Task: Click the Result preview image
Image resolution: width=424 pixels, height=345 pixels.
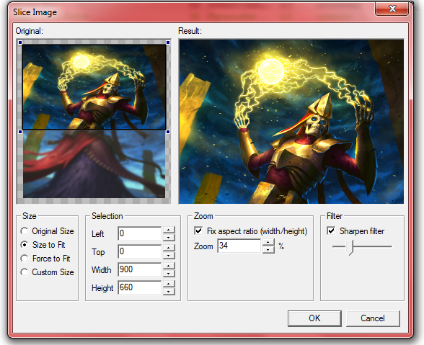Action: click(291, 122)
